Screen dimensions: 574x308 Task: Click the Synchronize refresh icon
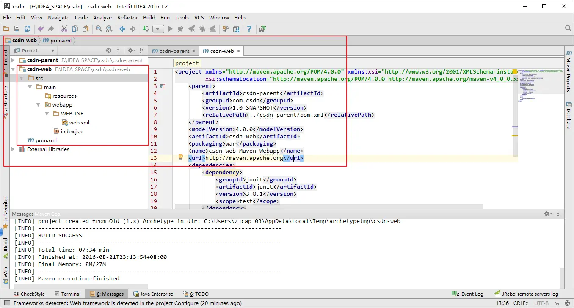pos(28,29)
